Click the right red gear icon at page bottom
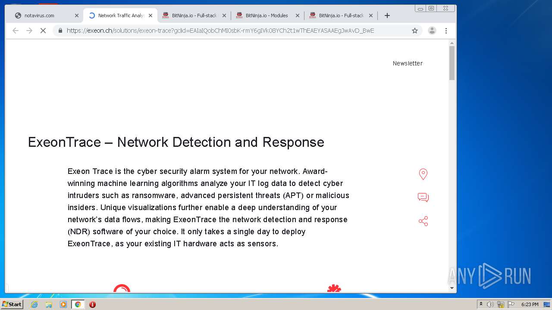The image size is (552, 310). 334,288
